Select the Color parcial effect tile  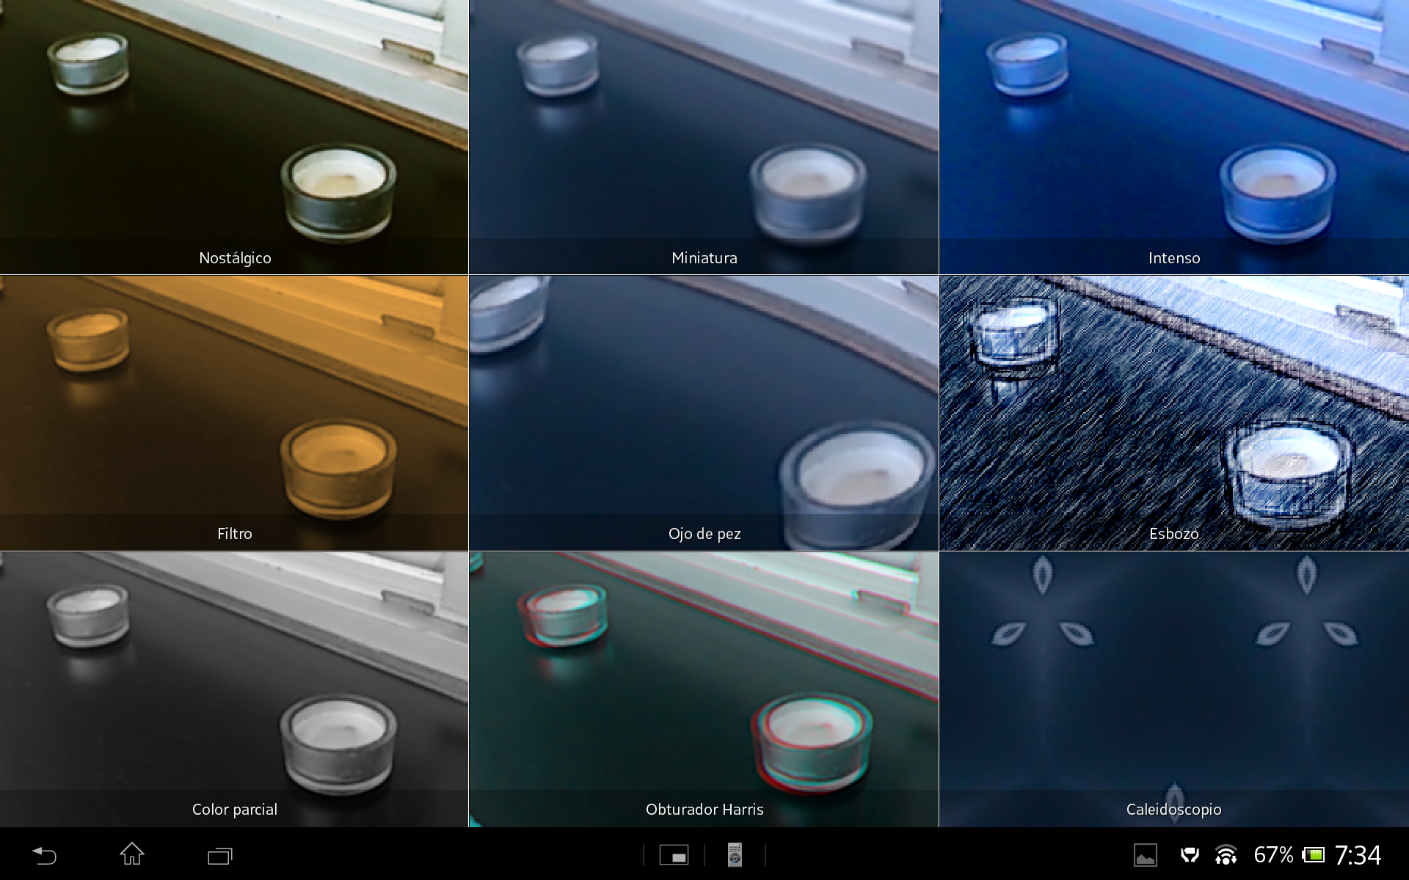pos(234,689)
